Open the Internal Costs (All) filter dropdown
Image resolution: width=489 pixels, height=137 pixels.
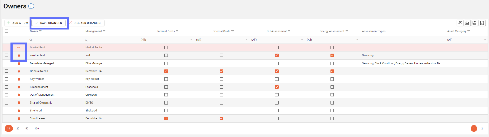pos(191,40)
